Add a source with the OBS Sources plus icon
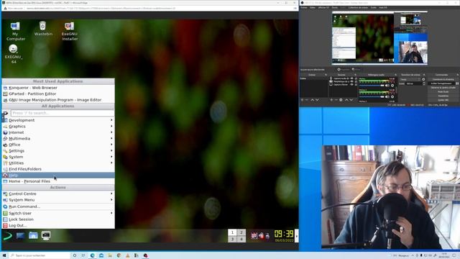This screenshot has height=259, width=460. 331,100
